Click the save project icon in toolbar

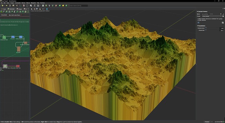pyautogui.click(x=13, y=6)
